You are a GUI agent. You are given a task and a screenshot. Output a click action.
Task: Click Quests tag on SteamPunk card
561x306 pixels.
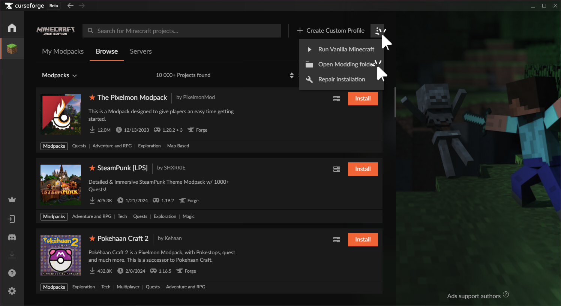[140, 216]
